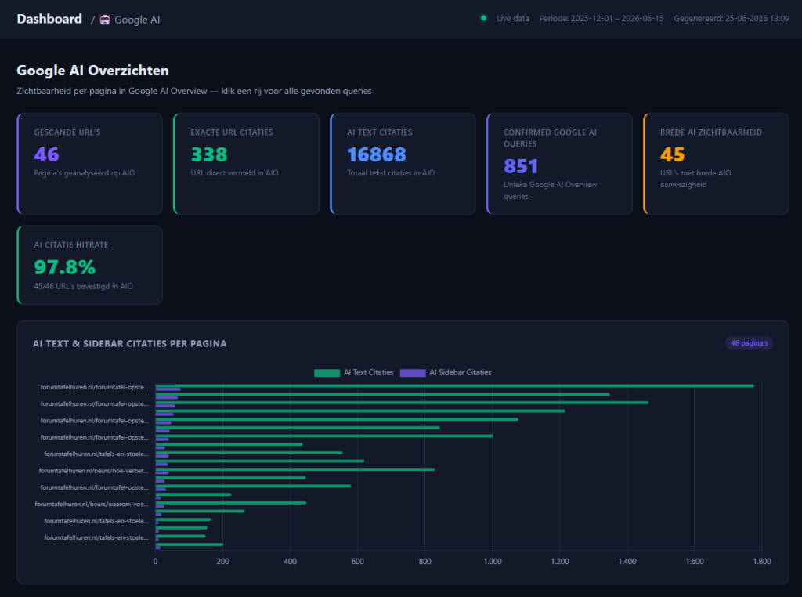Image resolution: width=802 pixels, height=597 pixels.
Task: Open the Gescande URL's stat card
Action: pyautogui.click(x=90, y=164)
